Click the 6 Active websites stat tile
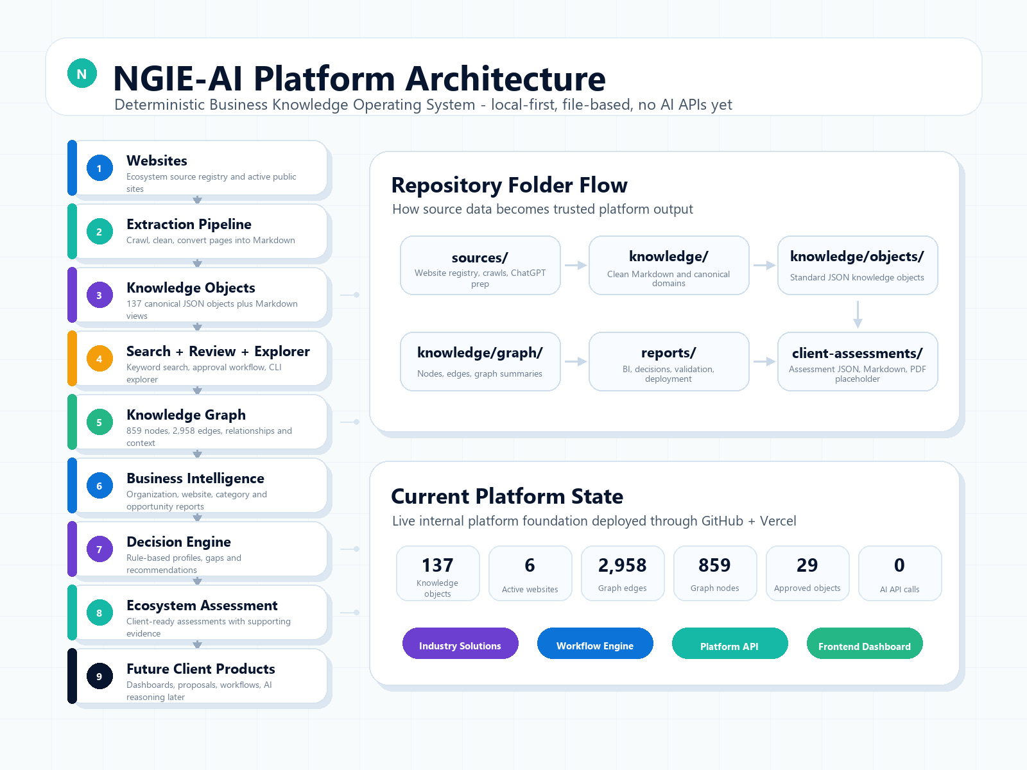Viewport: 1027px width, 770px height. 530,574
